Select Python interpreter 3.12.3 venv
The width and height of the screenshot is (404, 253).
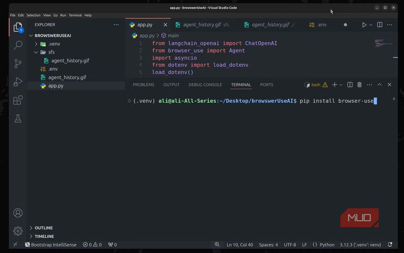coord(360,245)
